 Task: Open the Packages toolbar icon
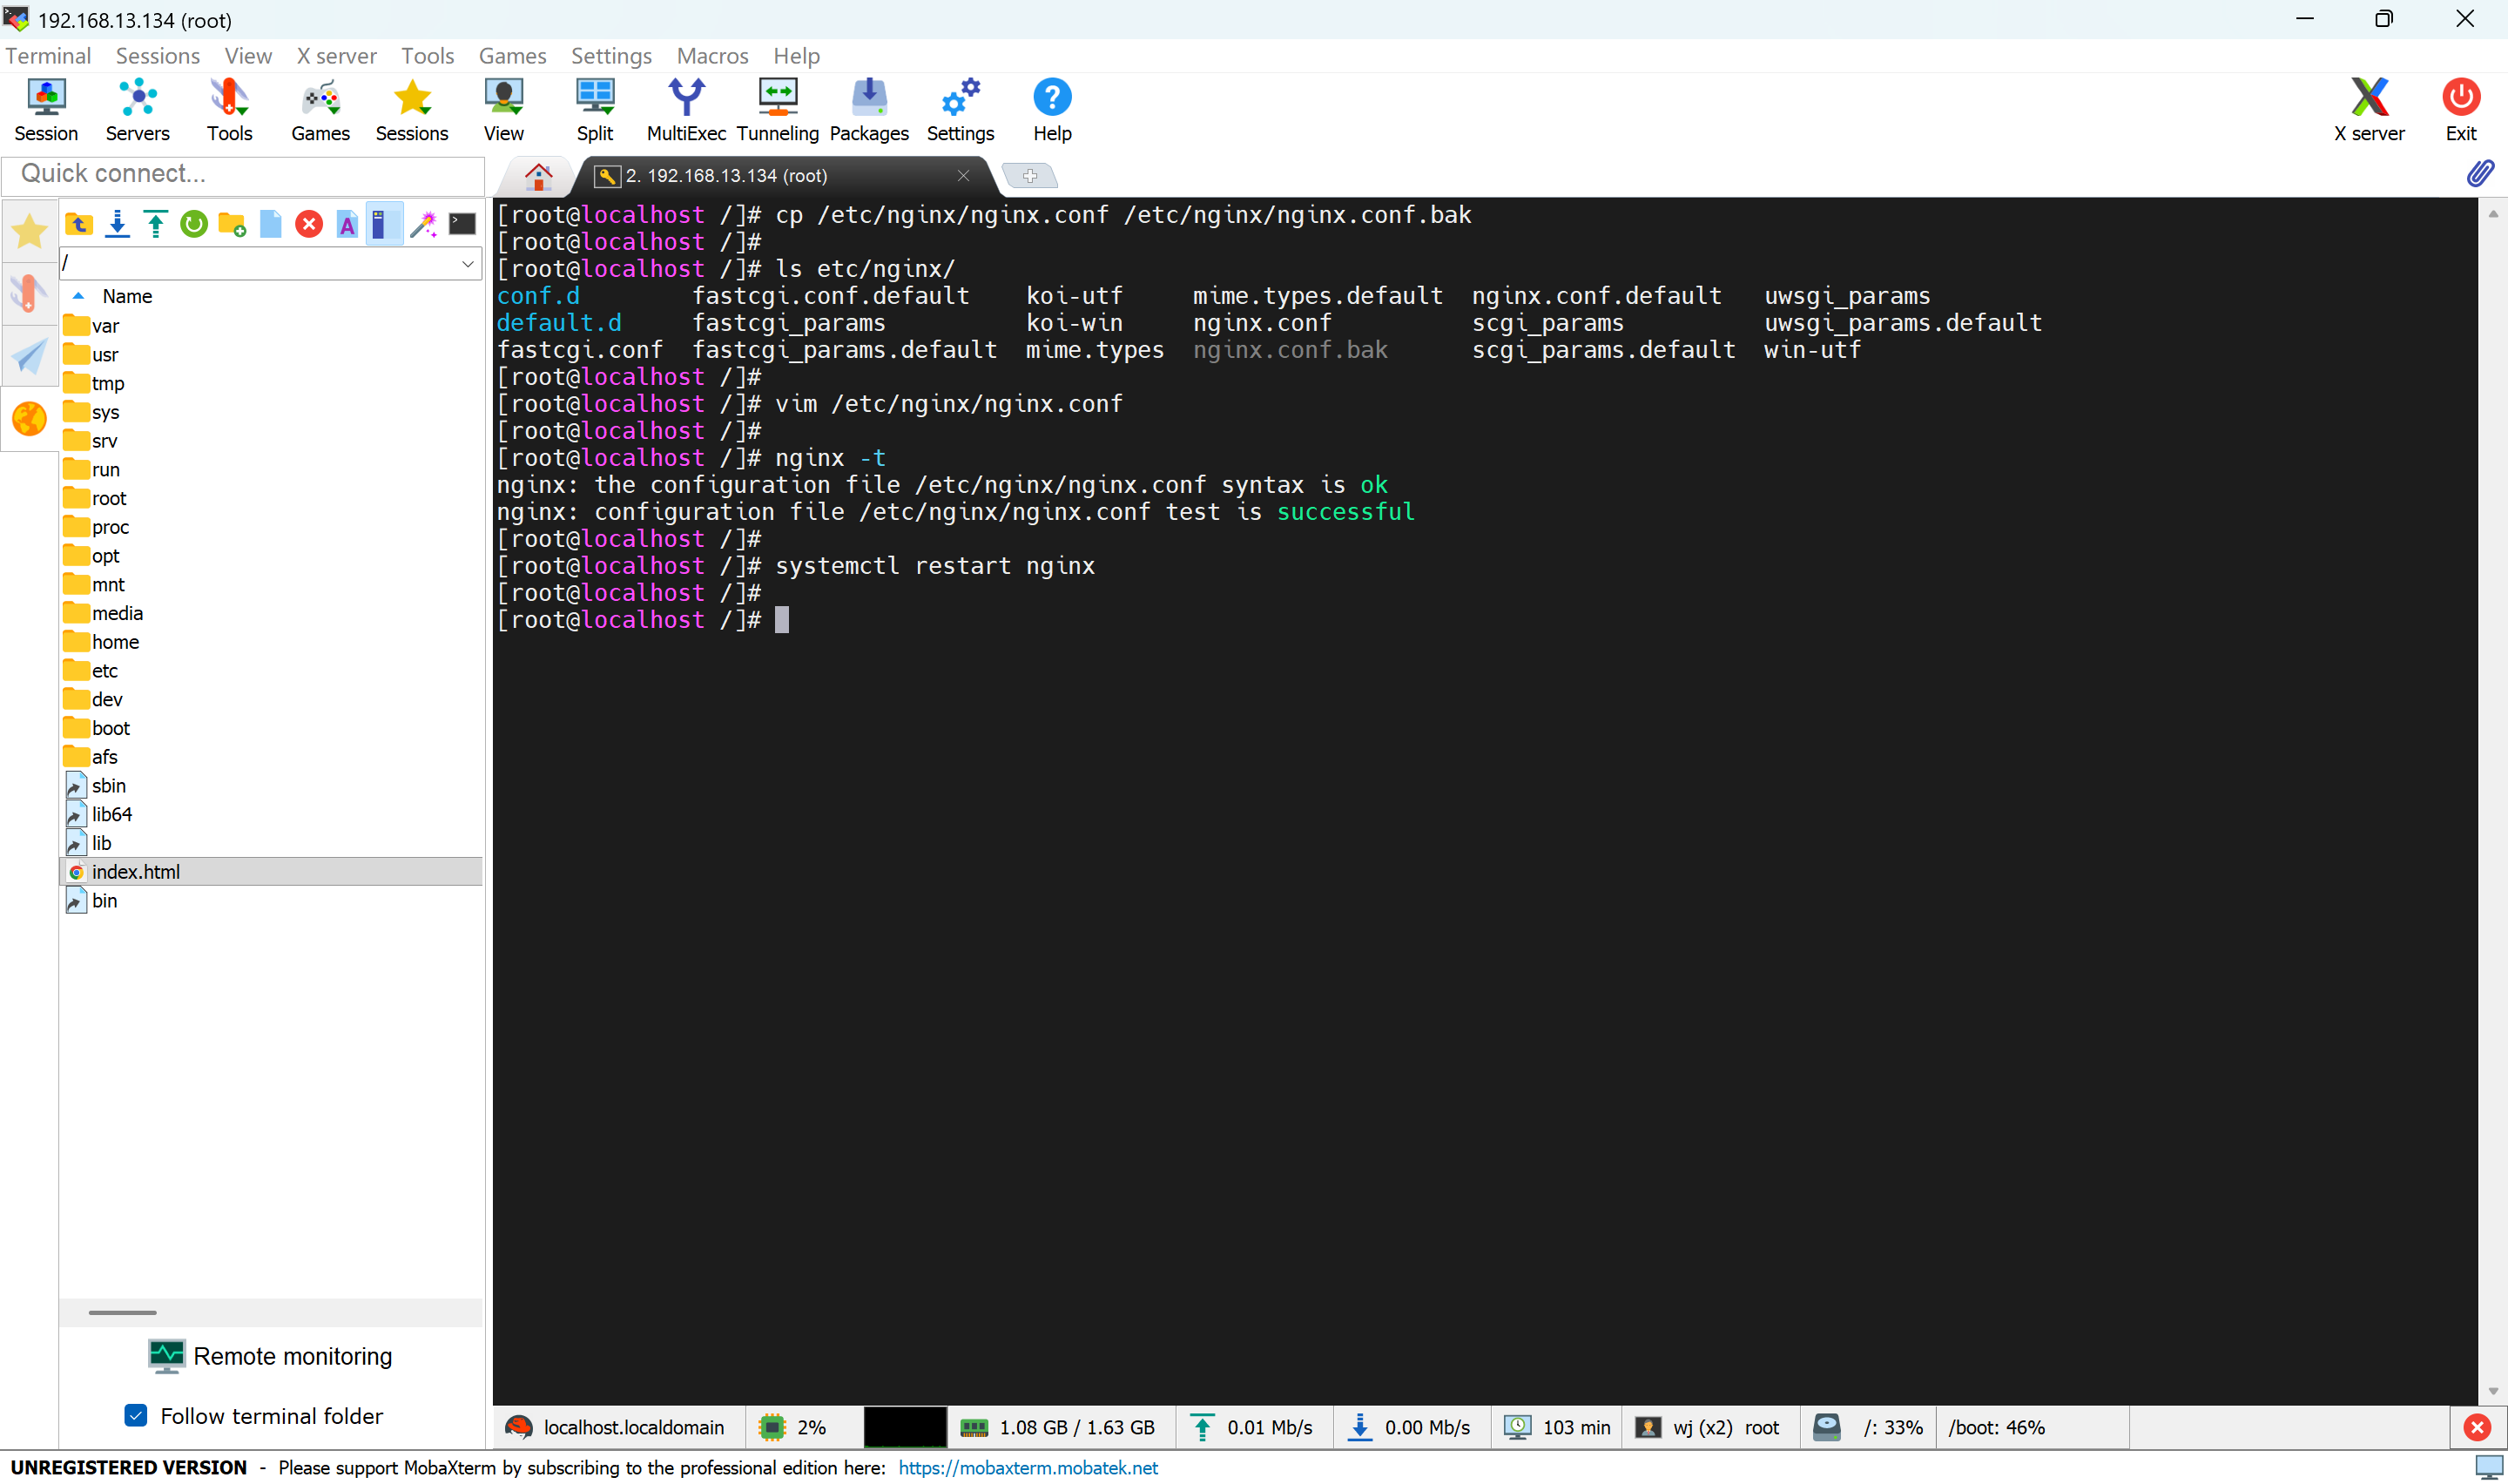pos(868,110)
